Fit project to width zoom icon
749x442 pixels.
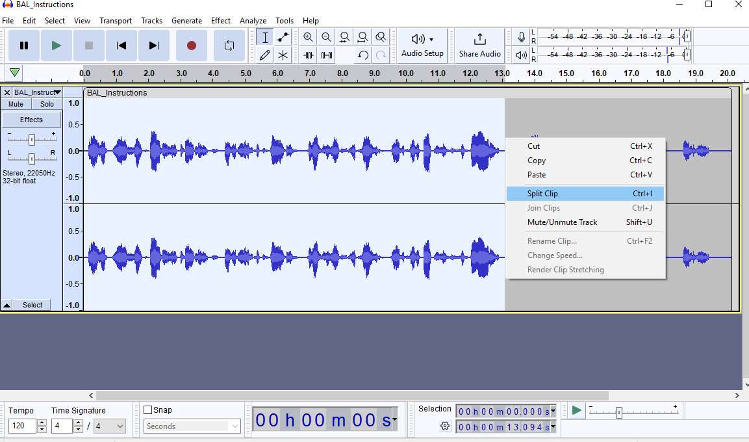point(362,37)
